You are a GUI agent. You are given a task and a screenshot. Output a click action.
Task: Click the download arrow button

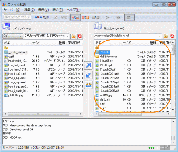pyautogui.click(x=88, y=75)
